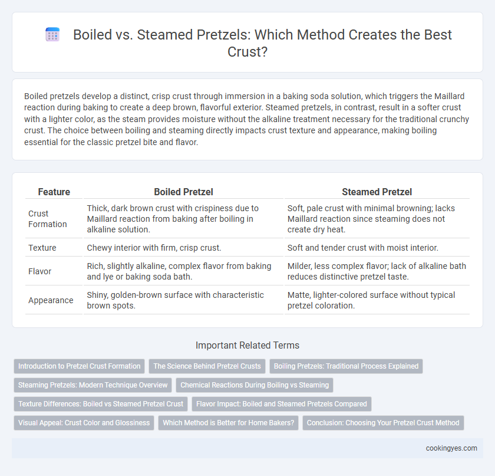
Task: Select the 'Texture' row label
Action: [42, 248]
